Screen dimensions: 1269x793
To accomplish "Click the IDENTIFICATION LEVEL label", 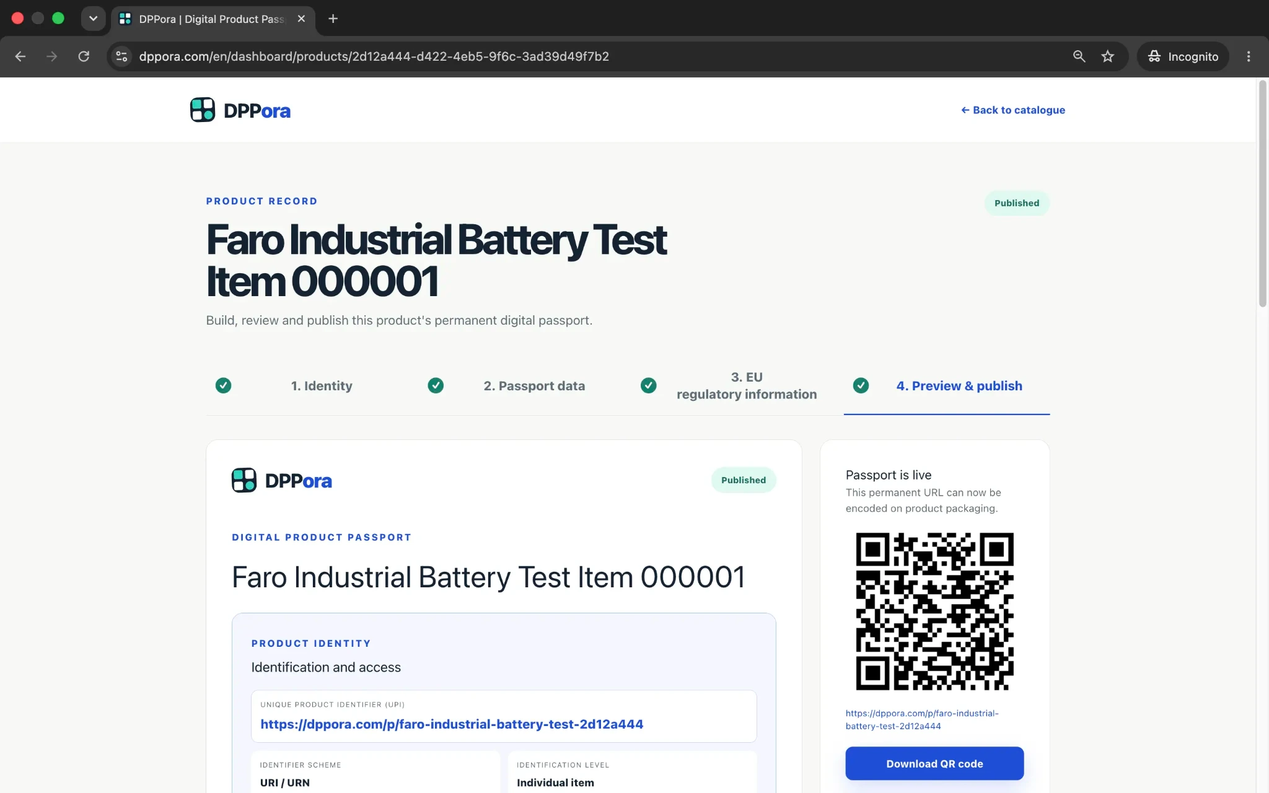I will [563, 765].
